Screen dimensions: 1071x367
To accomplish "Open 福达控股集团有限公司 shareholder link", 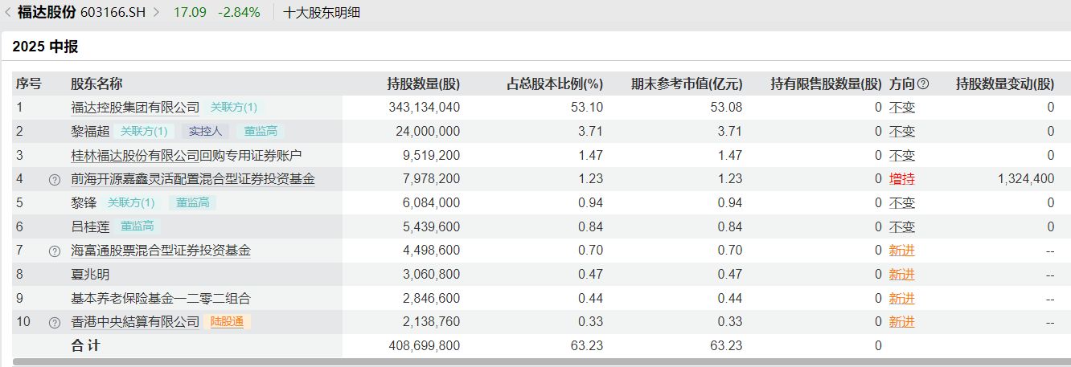I will click(135, 108).
